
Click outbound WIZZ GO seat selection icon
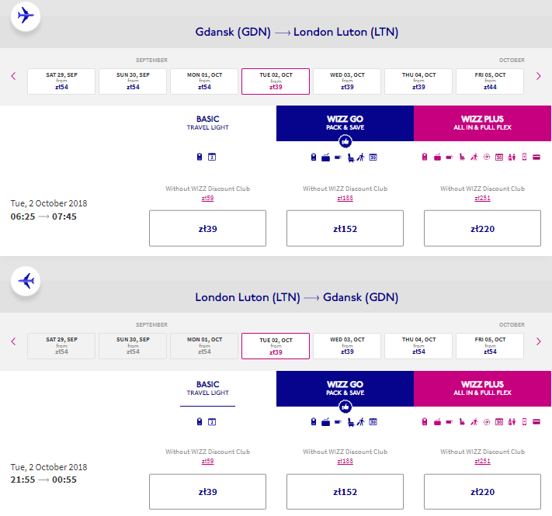350,158
